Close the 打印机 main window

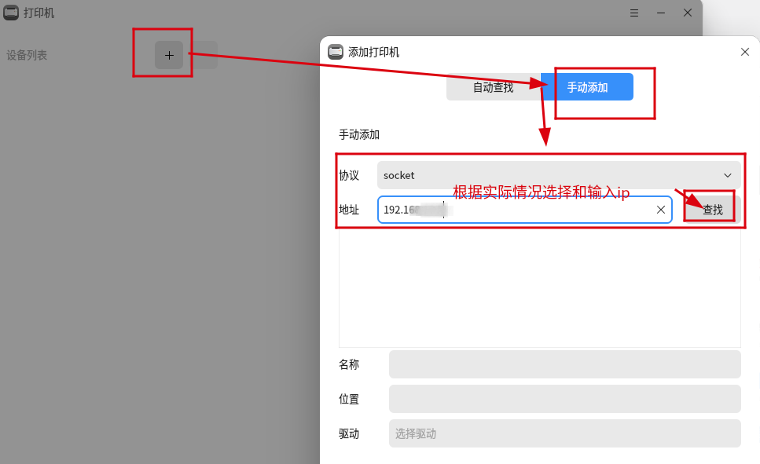tap(688, 13)
